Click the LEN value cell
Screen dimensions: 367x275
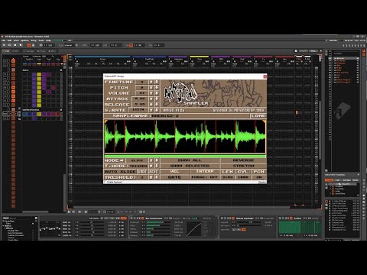click(227, 177)
